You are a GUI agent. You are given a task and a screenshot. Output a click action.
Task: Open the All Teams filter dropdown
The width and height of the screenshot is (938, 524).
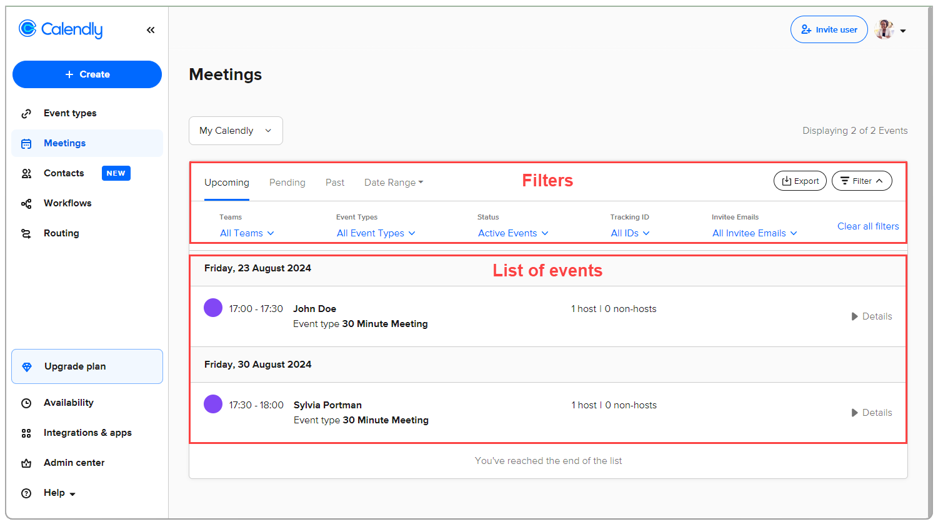pos(247,233)
